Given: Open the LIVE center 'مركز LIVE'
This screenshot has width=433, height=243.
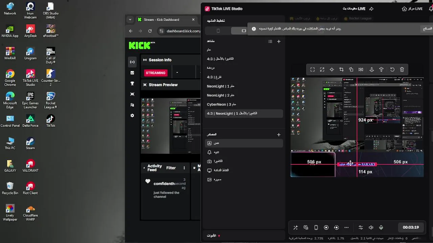Looking at the screenshot, I should coord(412,9).
